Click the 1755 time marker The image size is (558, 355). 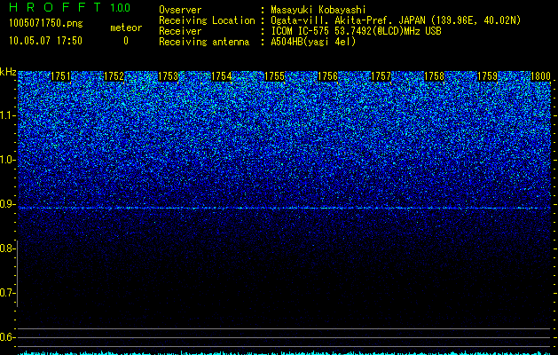pos(274,76)
